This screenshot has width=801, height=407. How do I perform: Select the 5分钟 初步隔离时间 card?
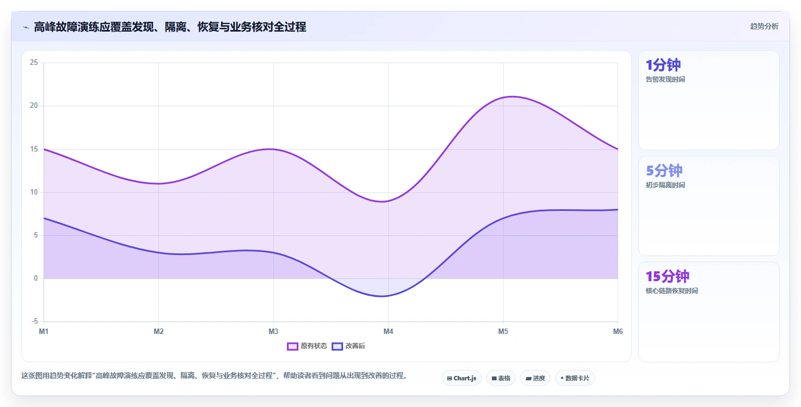click(708, 206)
